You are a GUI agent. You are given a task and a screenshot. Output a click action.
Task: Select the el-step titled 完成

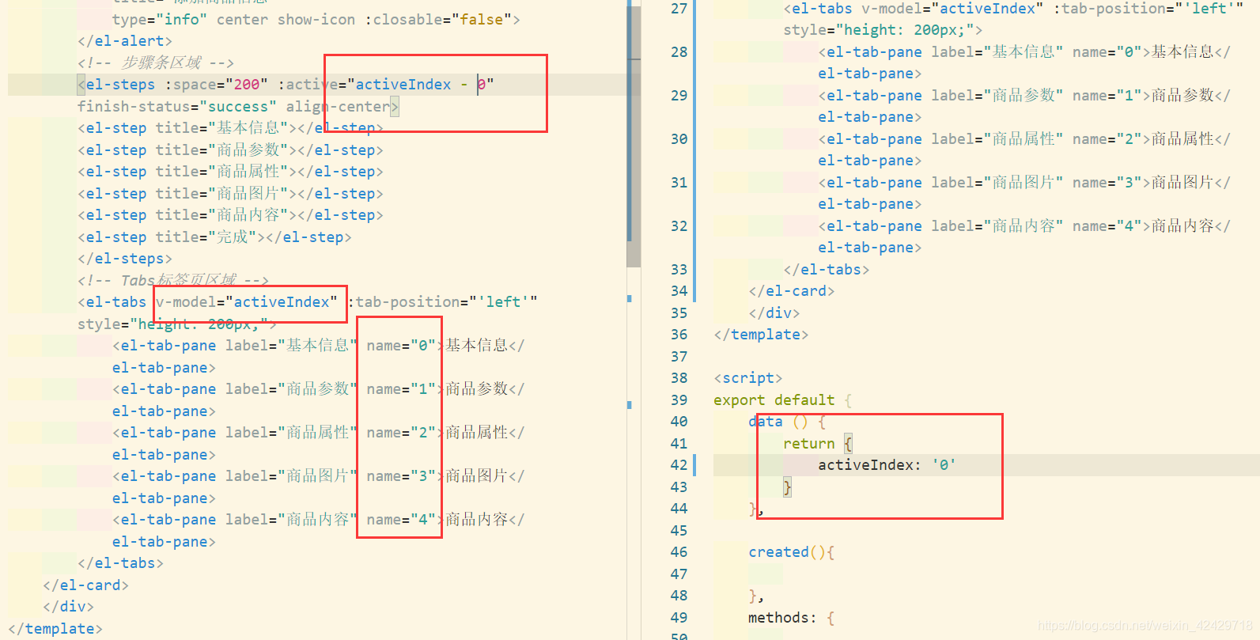214,237
